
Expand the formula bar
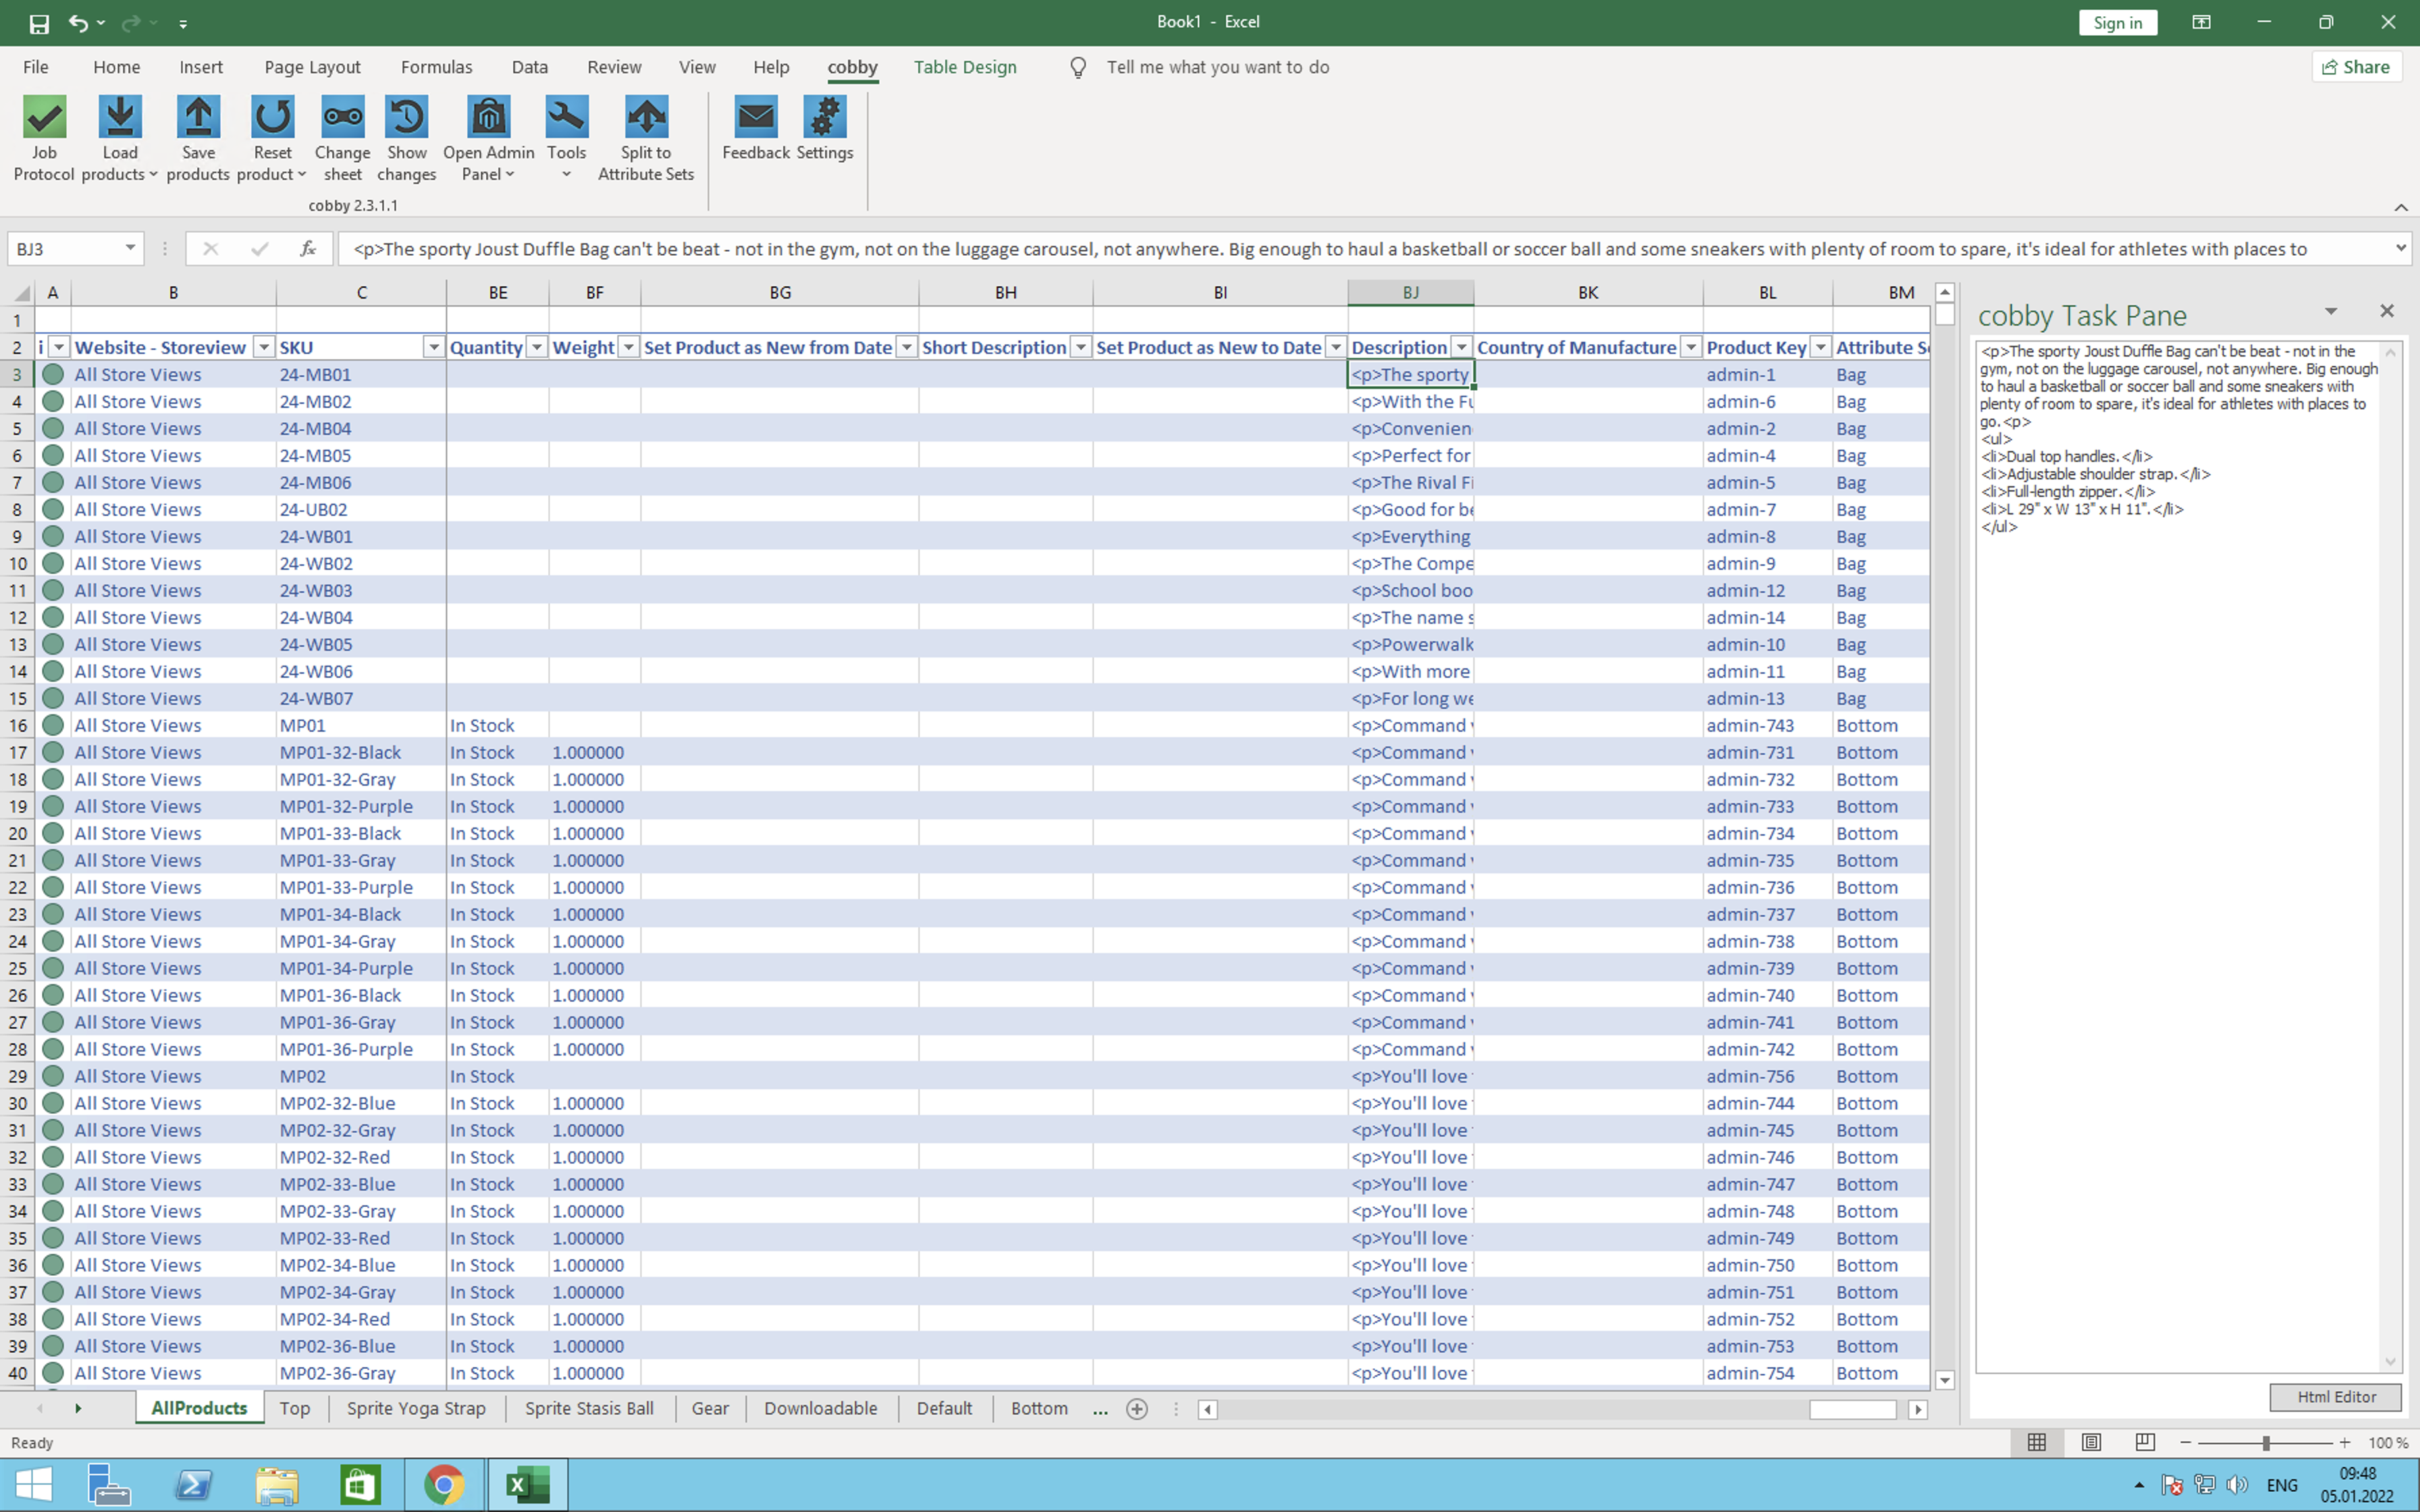[x=2401, y=248]
